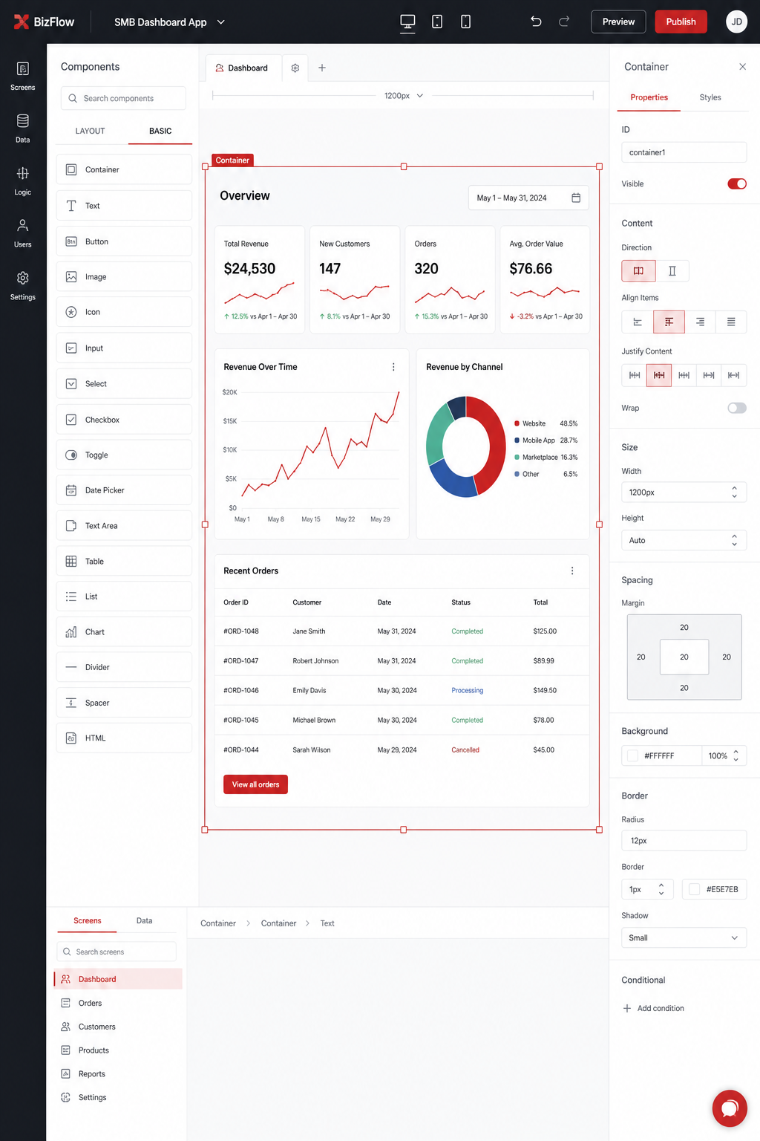Viewport: 760px width, 1141px height.
Task: Open the Properties tab
Action: coord(649,97)
